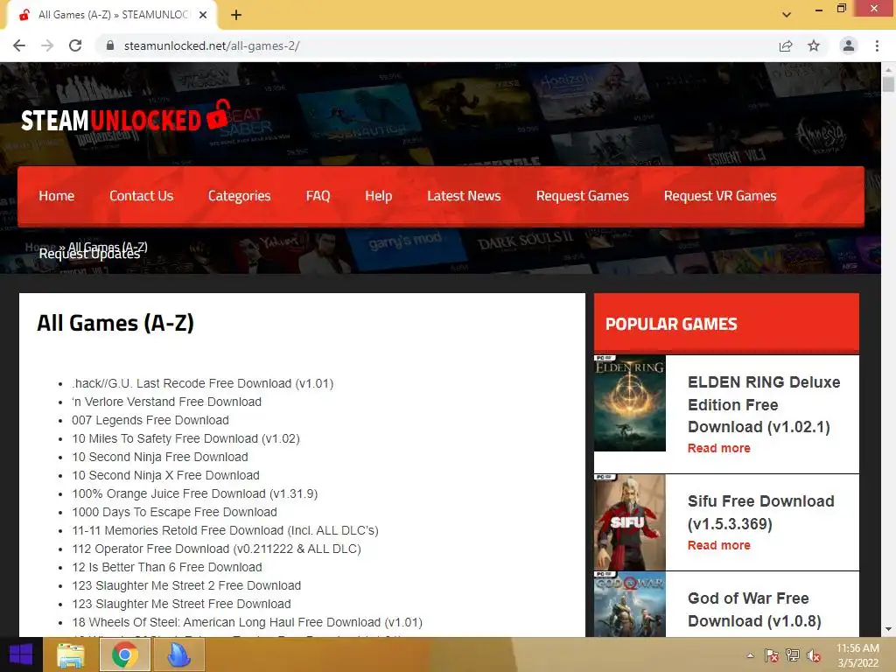896x672 pixels.
Task: Expand the tab search dropdown arrow
Action: pyautogui.click(x=787, y=15)
